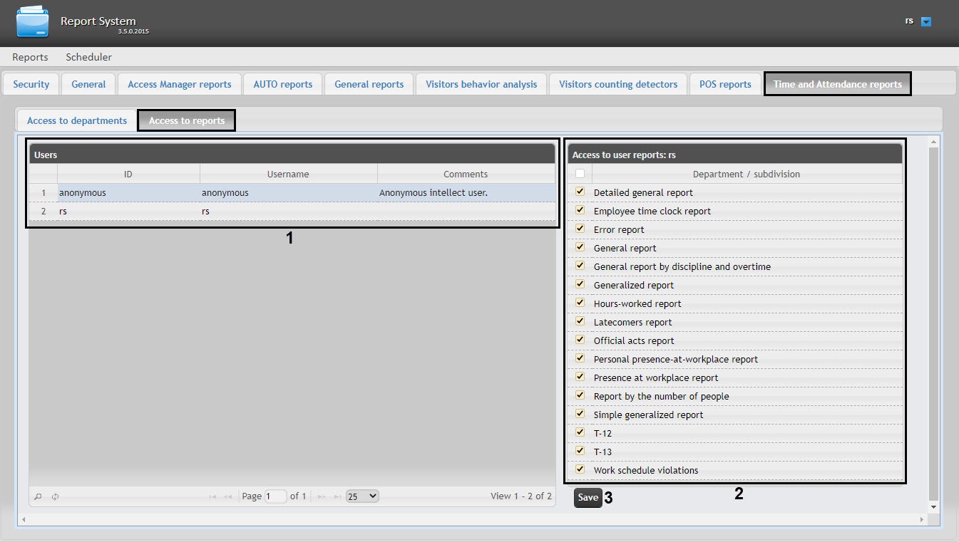Click the 'View 1 - 2 of 2' pager text
Image resolution: width=959 pixels, height=542 pixels.
(x=521, y=496)
